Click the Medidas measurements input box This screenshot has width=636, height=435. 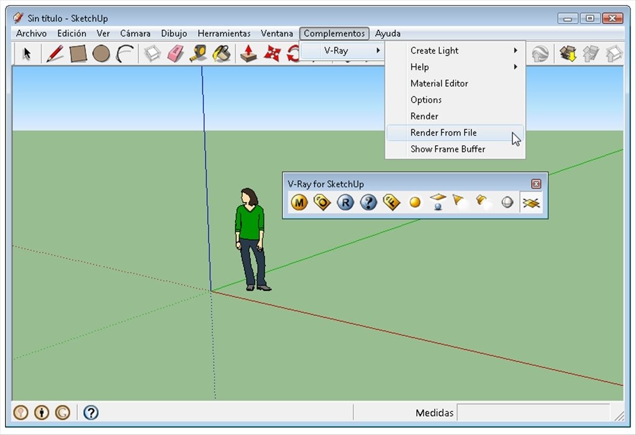click(x=533, y=413)
